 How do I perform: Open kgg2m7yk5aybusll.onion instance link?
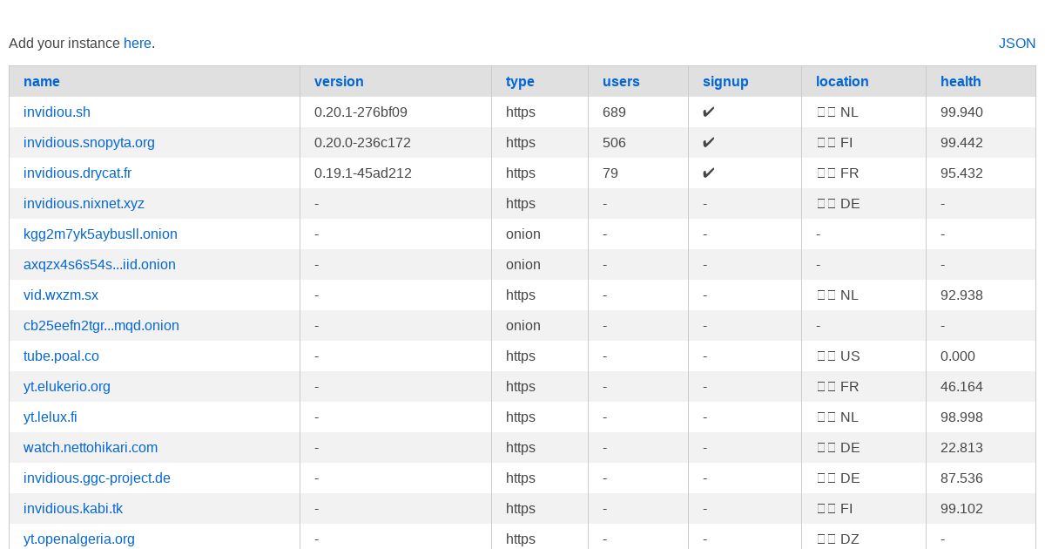tap(100, 234)
